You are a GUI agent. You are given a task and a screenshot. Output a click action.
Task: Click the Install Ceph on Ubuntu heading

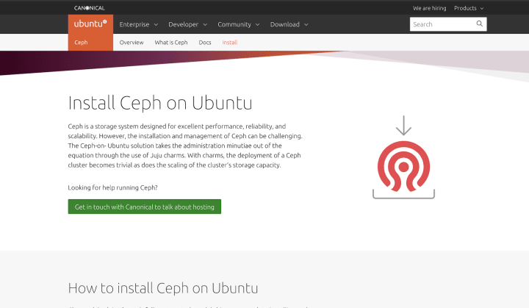pyautogui.click(x=160, y=103)
